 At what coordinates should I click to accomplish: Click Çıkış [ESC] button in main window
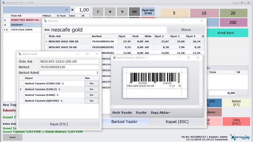[236, 121]
